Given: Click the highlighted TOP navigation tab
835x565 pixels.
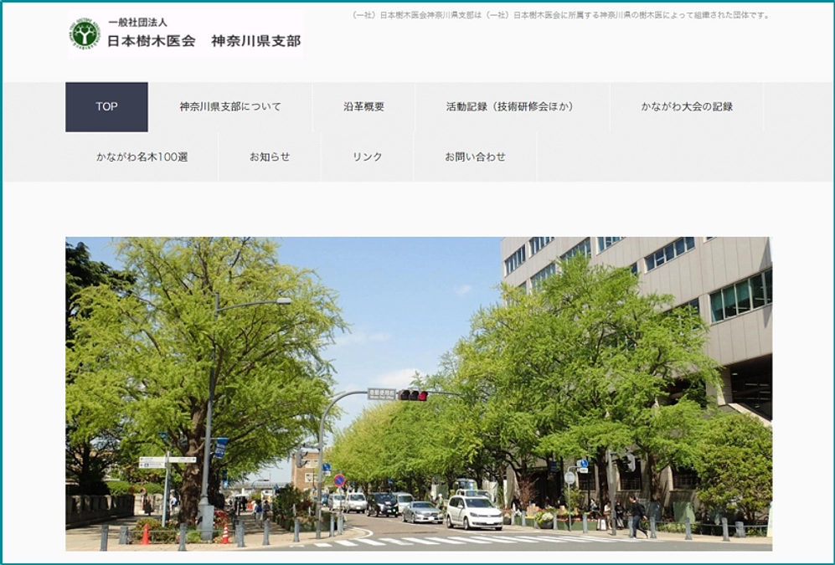Looking at the screenshot, I should coord(106,106).
